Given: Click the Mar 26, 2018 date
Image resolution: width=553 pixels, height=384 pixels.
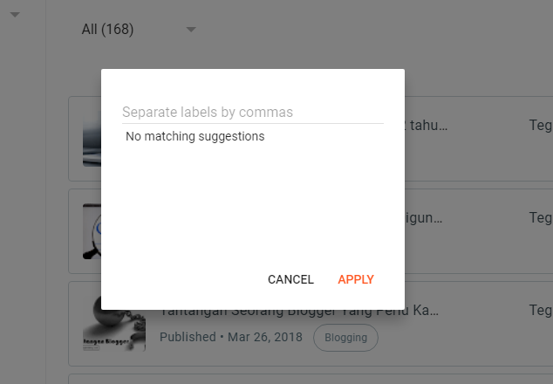Looking at the screenshot, I should [265, 337].
